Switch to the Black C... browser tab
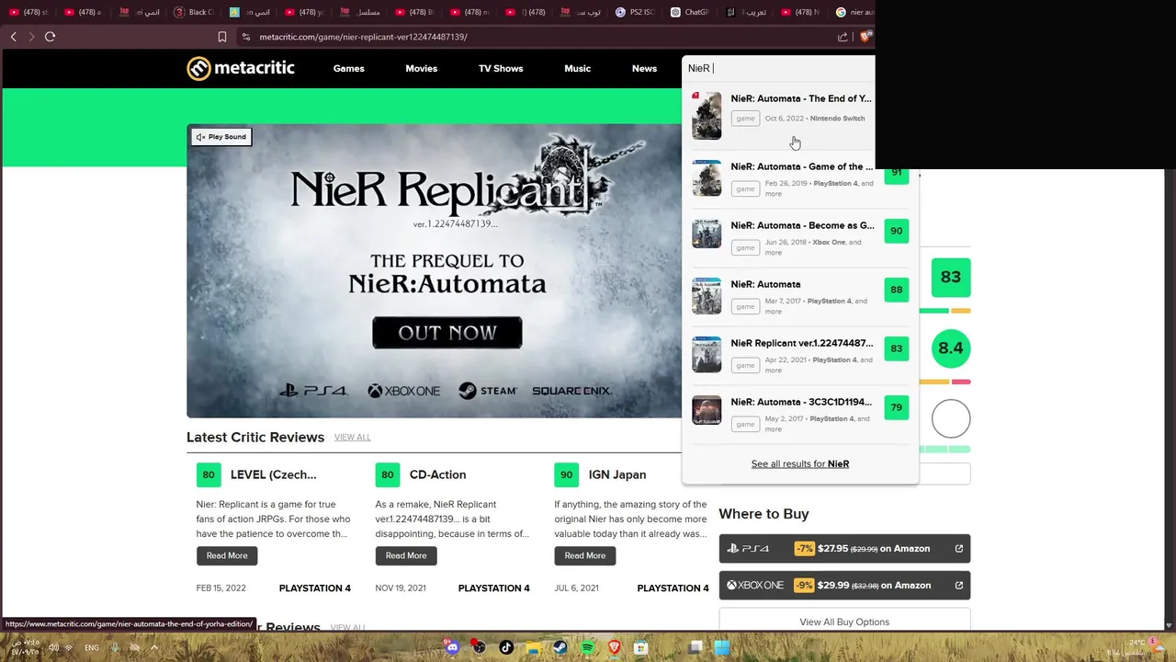Screen dimensions: 1176x662 (194, 12)
